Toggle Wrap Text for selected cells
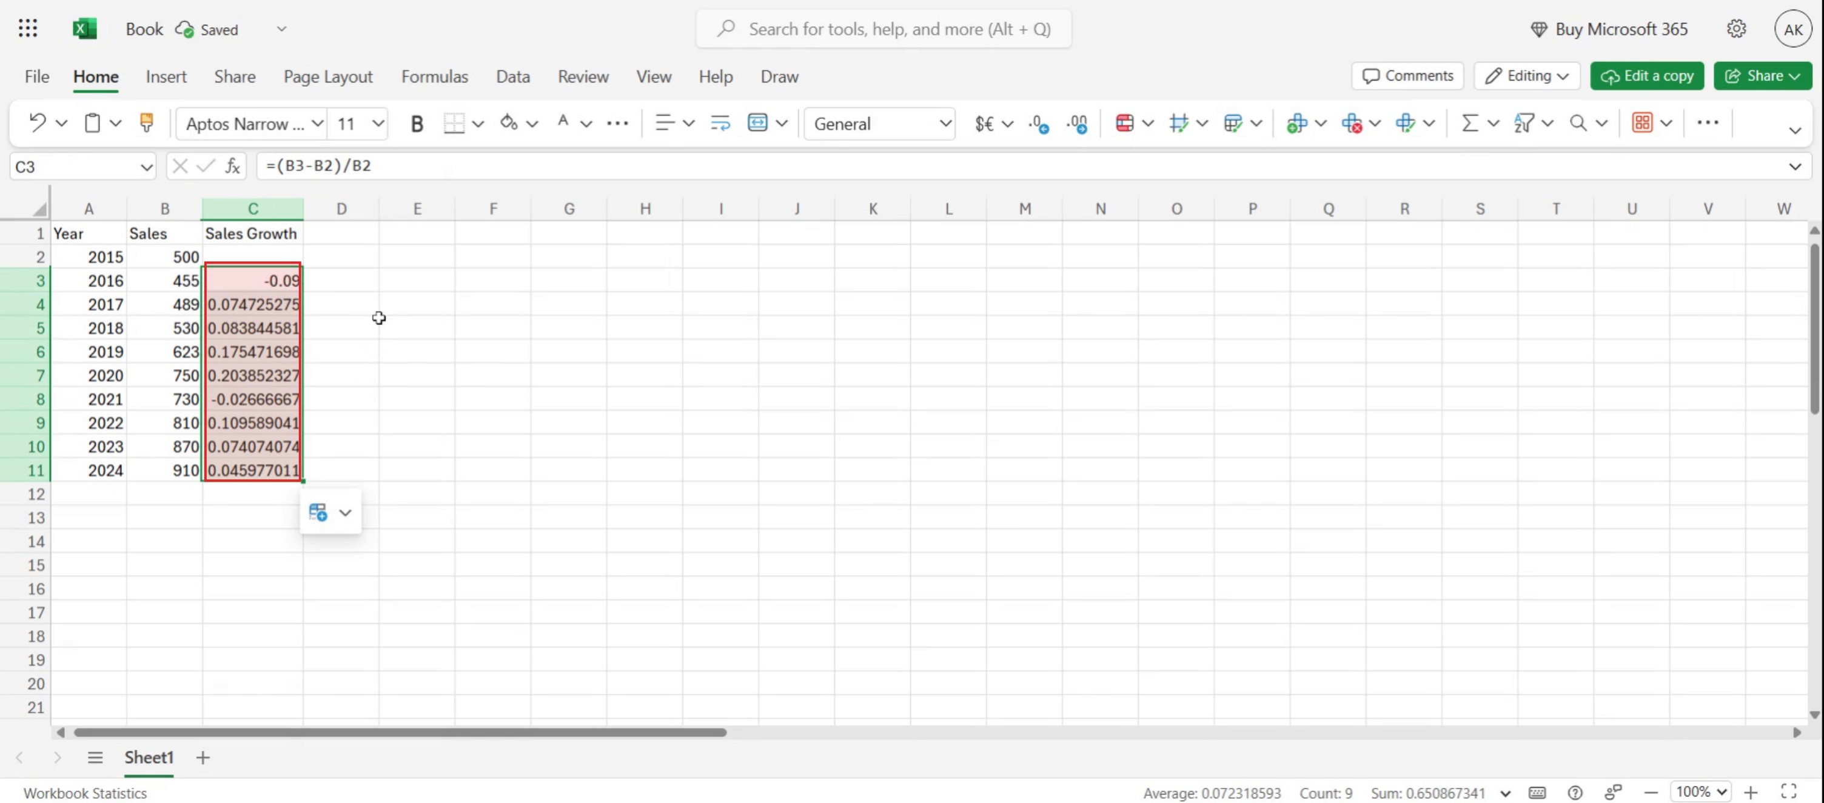 click(720, 123)
